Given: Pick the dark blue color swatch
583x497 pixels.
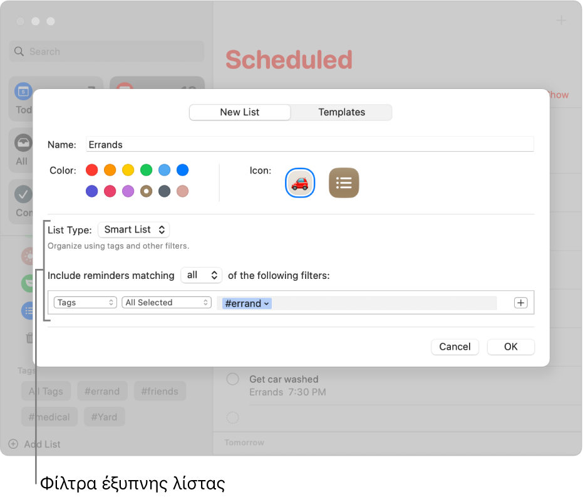Looking at the screenshot, I should (x=183, y=170).
